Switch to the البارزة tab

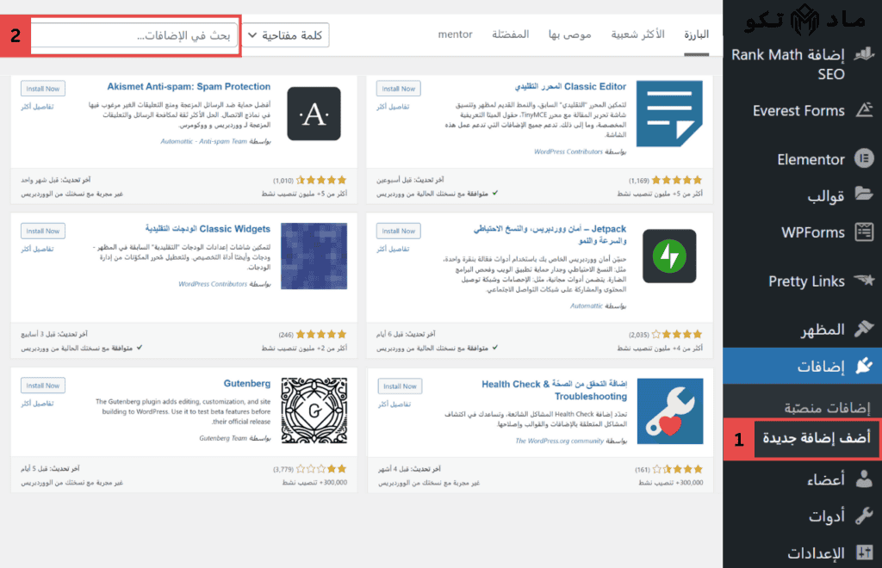point(696,34)
